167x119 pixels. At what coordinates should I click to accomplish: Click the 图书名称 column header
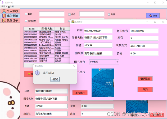(47, 28)
